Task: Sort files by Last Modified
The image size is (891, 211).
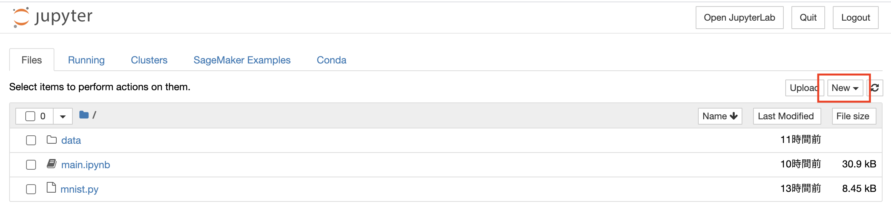Action: point(787,116)
